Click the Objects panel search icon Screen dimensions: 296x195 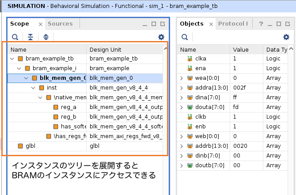pos(185,37)
